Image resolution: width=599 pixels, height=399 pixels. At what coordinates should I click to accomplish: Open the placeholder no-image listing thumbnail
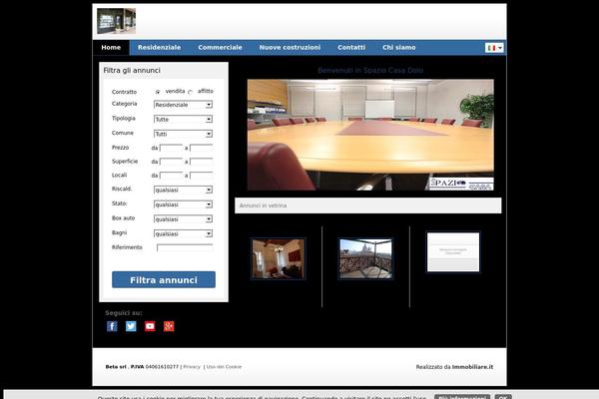[453, 252]
